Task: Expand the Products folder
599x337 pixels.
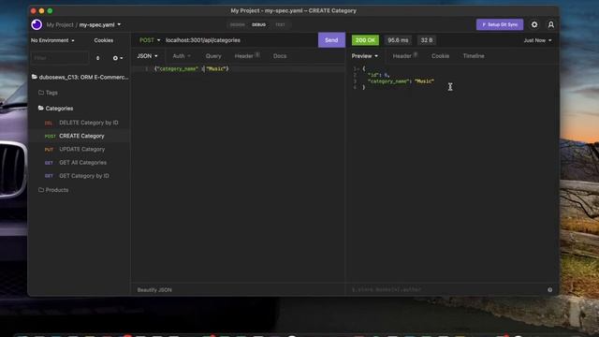Action: (x=80, y=190)
